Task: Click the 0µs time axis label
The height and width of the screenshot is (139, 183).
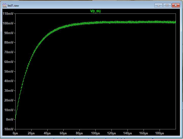Action: (x=15, y=133)
